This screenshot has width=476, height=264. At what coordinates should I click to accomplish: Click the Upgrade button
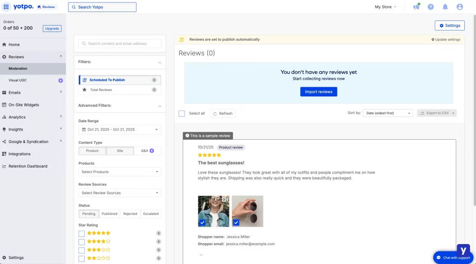click(x=52, y=28)
